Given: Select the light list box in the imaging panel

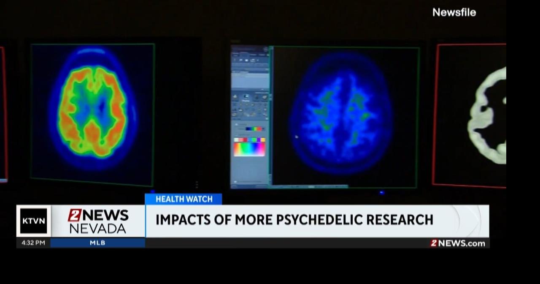Looking at the screenshot, I should [250, 80].
